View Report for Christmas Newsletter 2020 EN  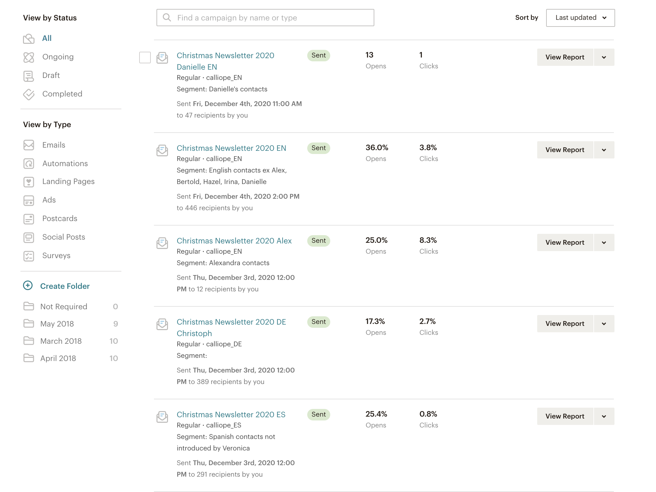(x=565, y=150)
